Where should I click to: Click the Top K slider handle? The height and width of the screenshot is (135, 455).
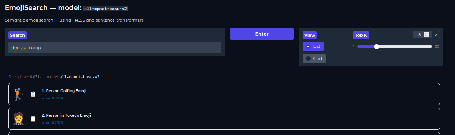point(376,46)
